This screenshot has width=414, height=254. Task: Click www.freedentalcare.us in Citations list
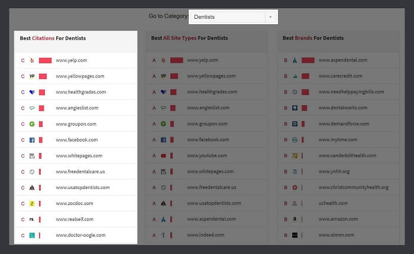point(80,172)
